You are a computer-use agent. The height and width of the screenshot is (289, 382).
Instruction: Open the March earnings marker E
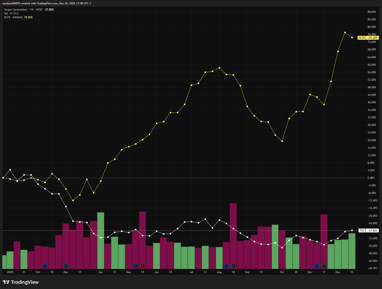click(x=66, y=266)
